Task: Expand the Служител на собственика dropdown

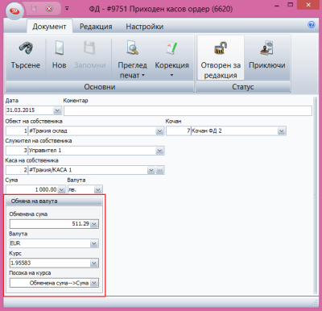Action: 160,151
